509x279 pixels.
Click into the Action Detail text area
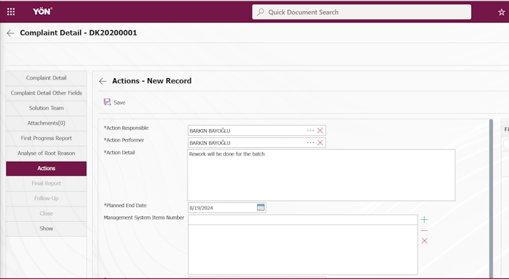click(321, 175)
